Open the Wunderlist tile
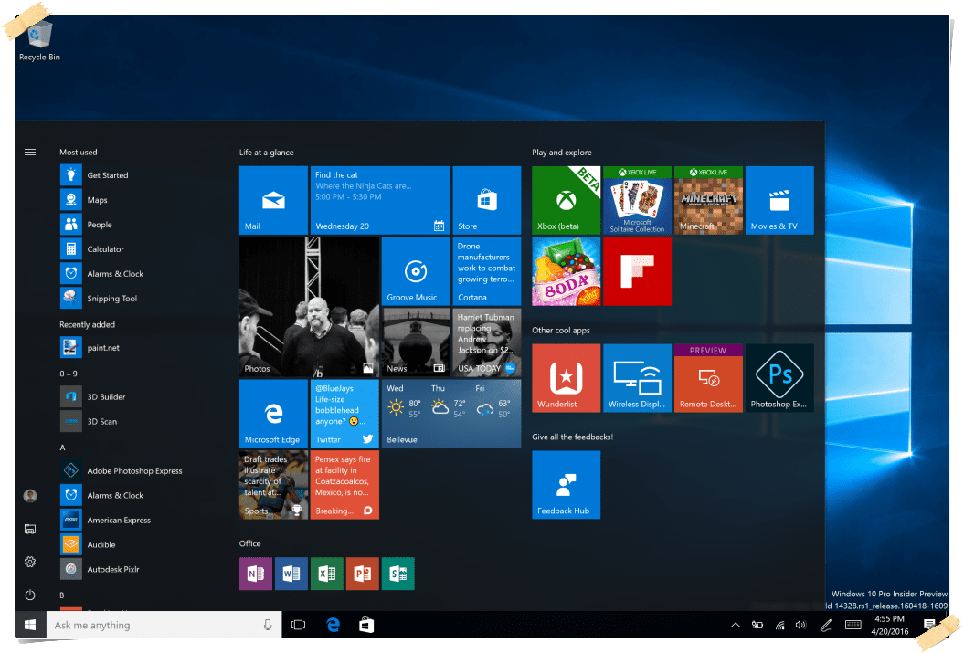The image size is (964, 653). click(x=566, y=377)
